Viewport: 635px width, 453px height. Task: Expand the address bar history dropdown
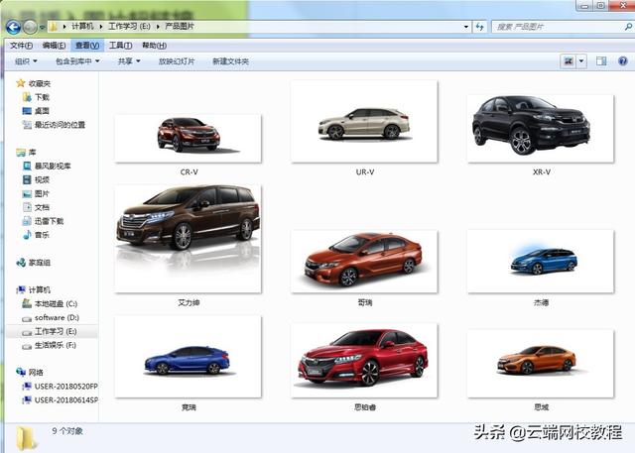tap(466, 27)
